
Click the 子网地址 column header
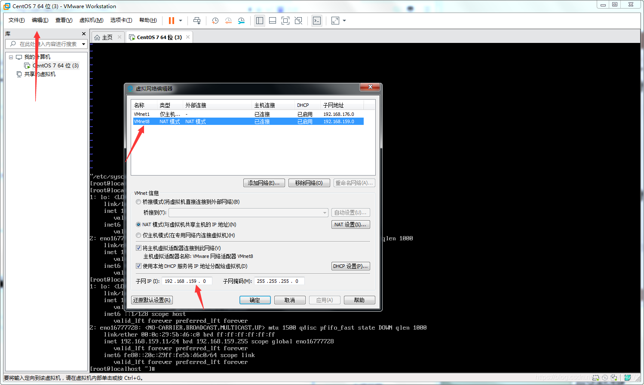click(342, 105)
